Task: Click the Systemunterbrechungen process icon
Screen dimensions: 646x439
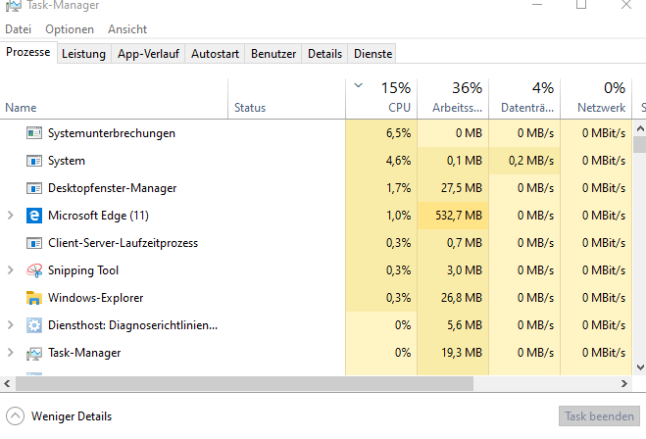Action: tap(34, 133)
